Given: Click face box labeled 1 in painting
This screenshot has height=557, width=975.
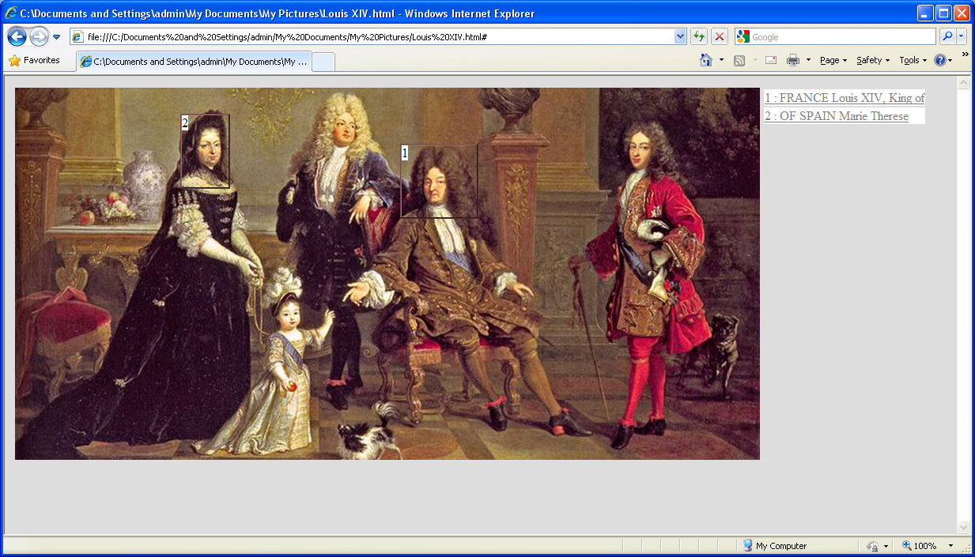Looking at the screenshot, I should click(x=439, y=181).
